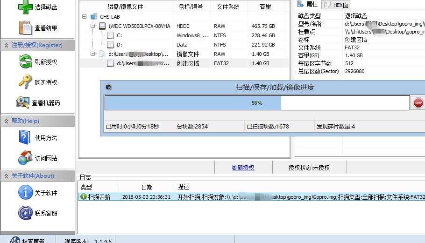Collapse the WDC WD5000LPCX disk node

pyautogui.click(x=92, y=26)
